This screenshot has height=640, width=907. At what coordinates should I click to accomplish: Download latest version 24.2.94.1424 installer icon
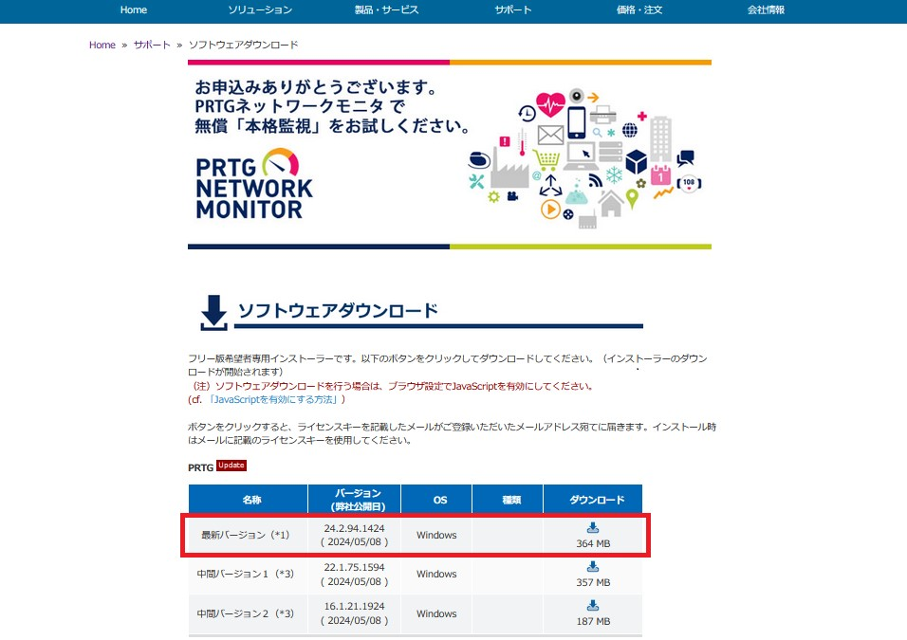coord(593,528)
